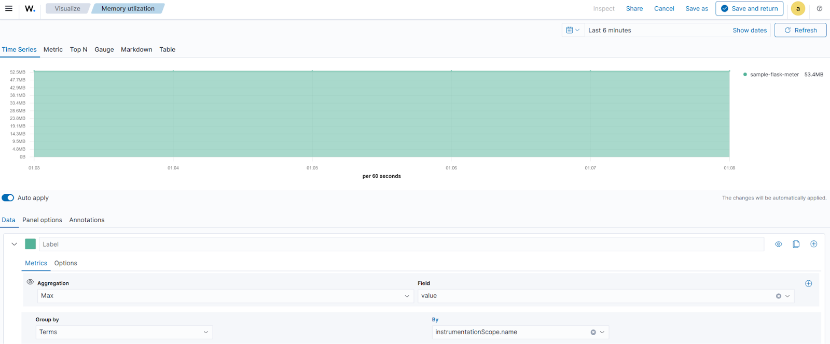Switch to Table tab
This screenshot has width=830, height=344.
pyautogui.click(x=167, y=50)
